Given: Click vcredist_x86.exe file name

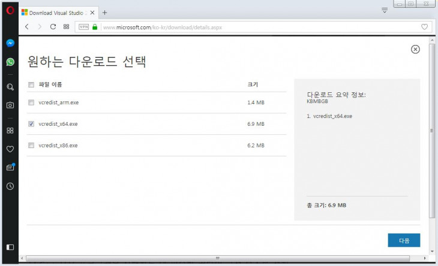Looking at the screenshot, I should tap(58, 145).
